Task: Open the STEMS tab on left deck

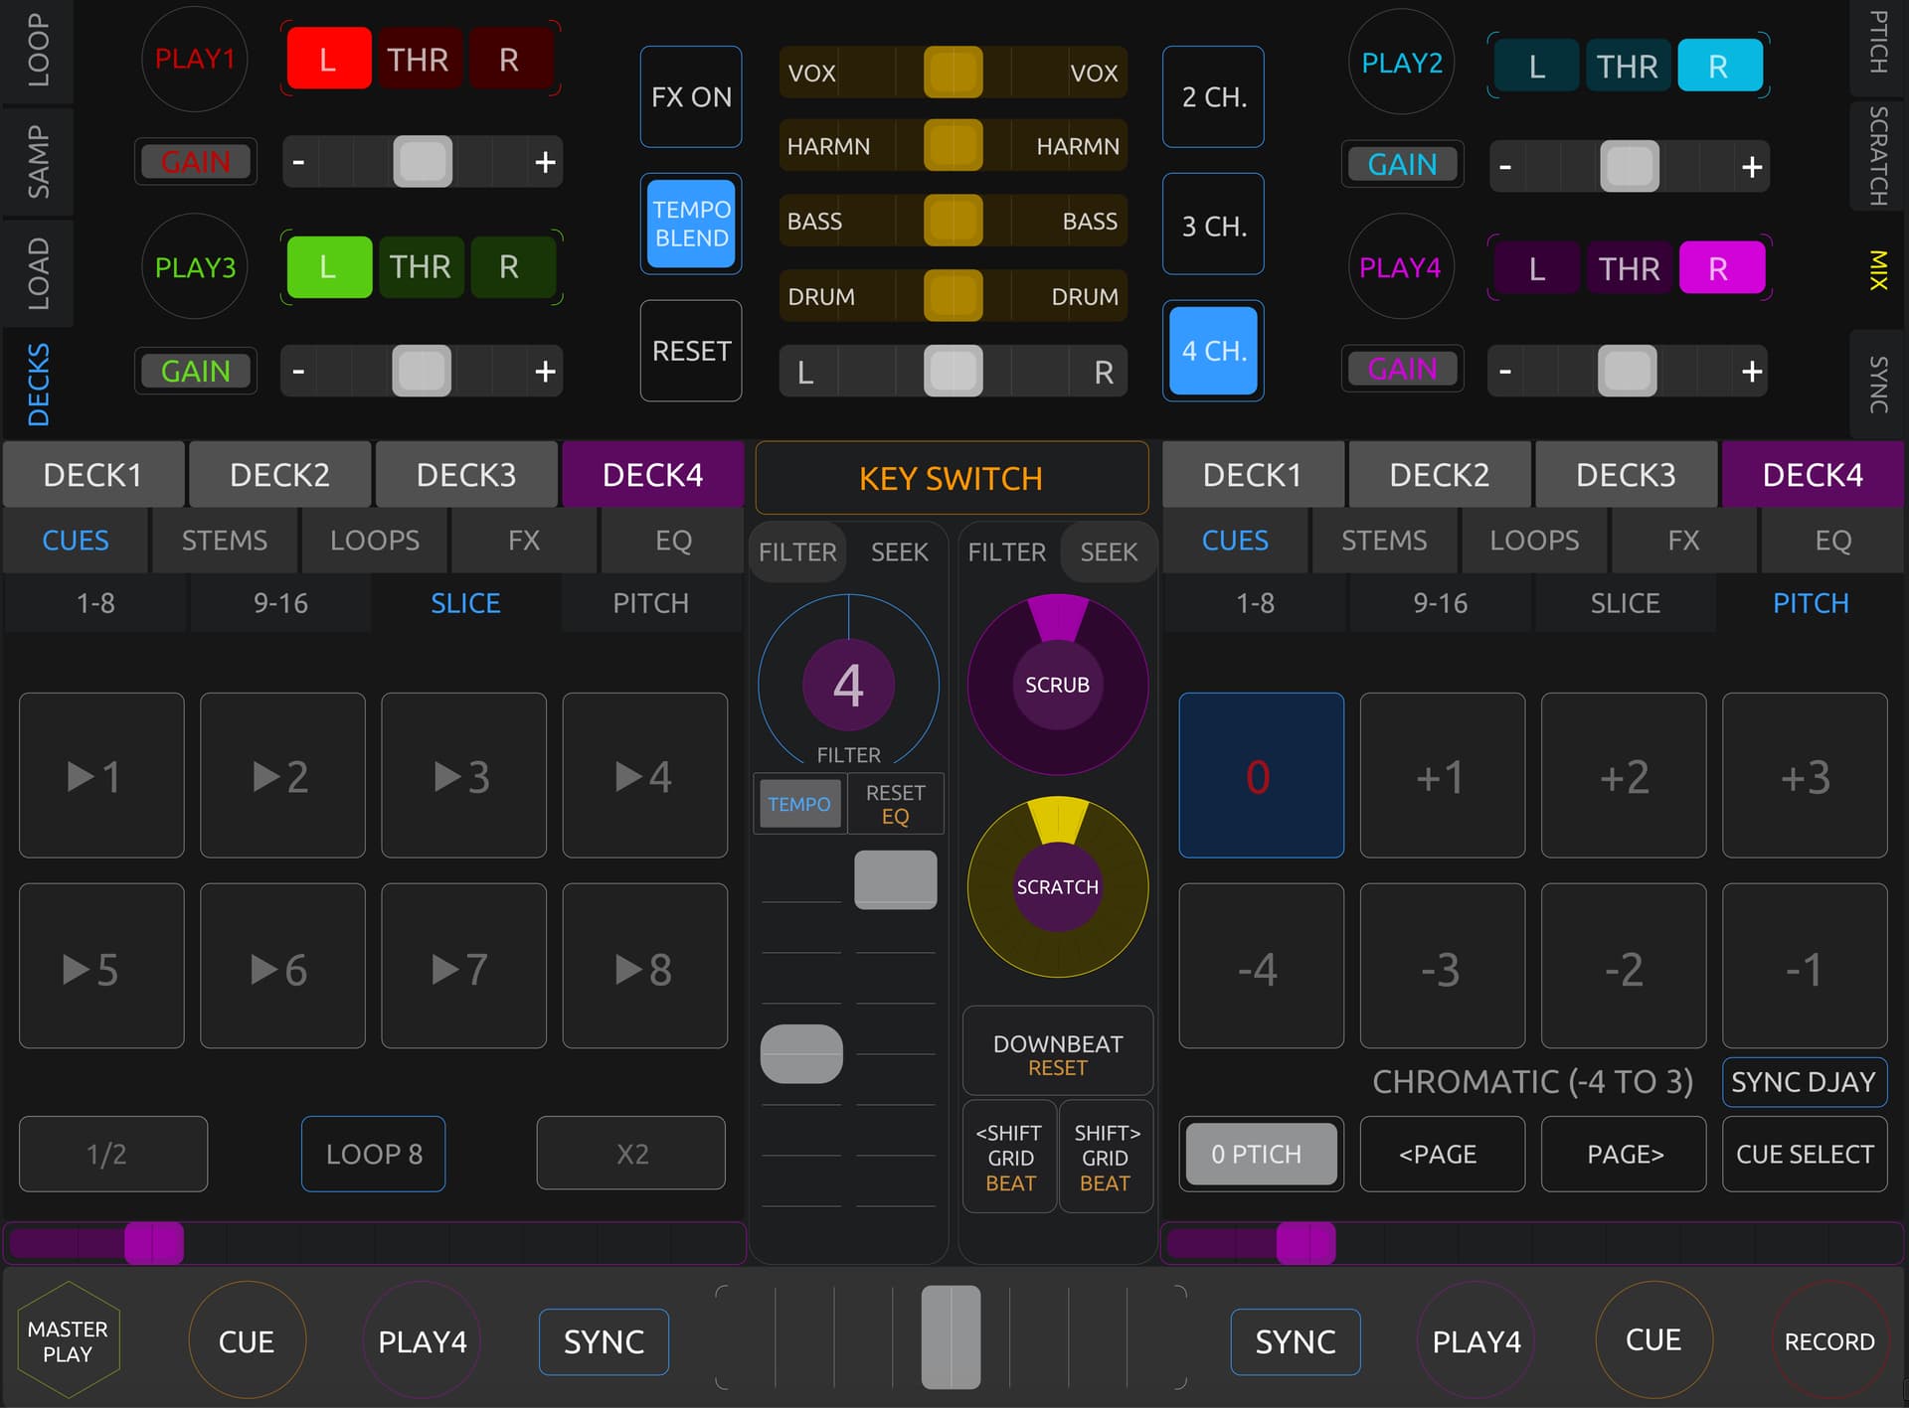Action: [225, 541]
